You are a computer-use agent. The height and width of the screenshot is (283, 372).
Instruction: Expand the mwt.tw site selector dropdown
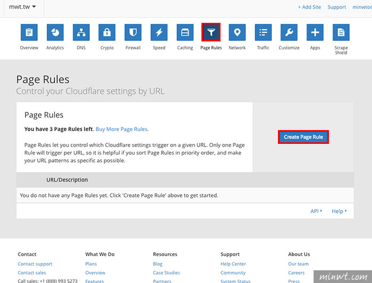(x=22, y=7)
